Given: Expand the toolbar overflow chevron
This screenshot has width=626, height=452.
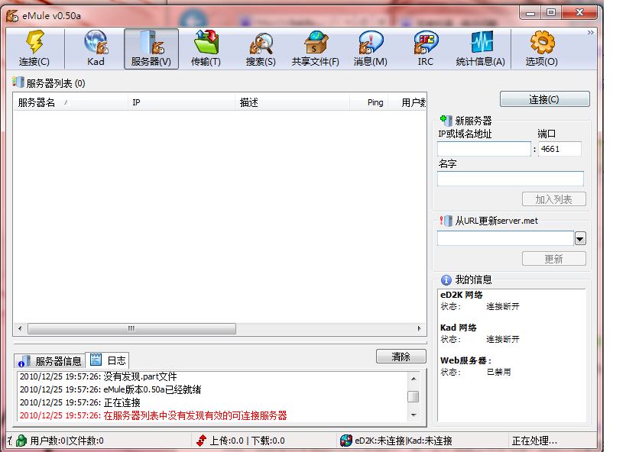Looking at the screenshot, I should click(x=591, y=32).
